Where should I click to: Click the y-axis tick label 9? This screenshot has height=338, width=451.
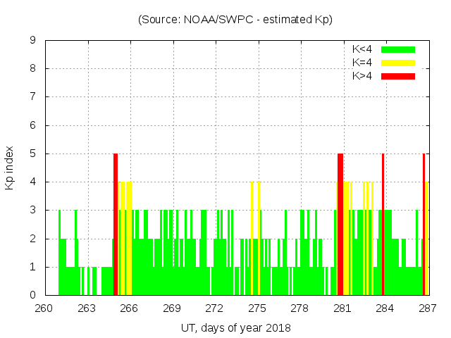[32, 41]
